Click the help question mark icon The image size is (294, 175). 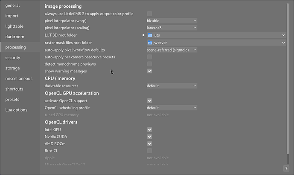click(285, 169)
